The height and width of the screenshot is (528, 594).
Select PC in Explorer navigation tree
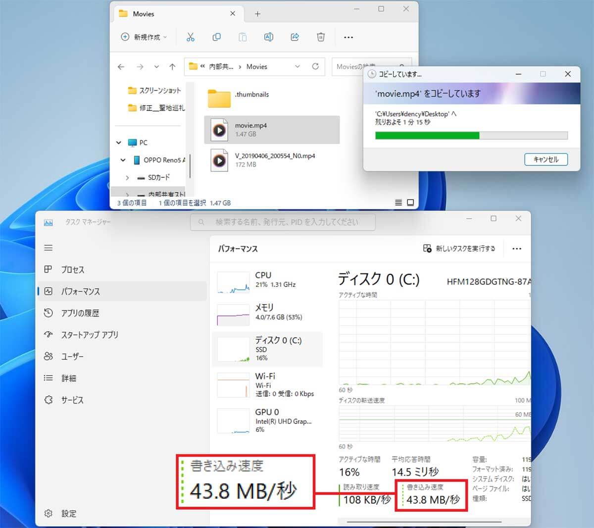tap(138, 143)
